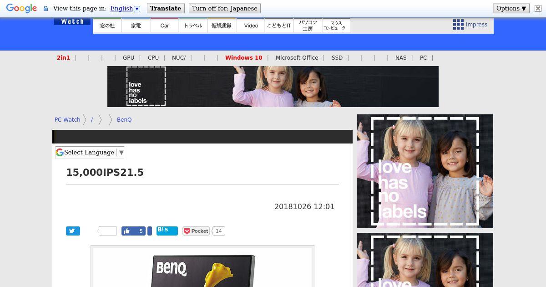This screenshot has height=287, width=546.
Task: Share article via Twitter icon
Action: point(73,231)
